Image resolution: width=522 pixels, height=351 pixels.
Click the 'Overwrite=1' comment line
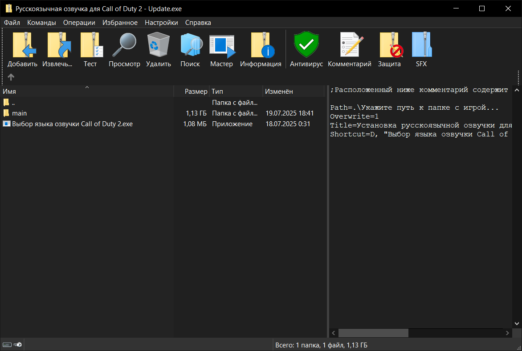coord(354,116)
